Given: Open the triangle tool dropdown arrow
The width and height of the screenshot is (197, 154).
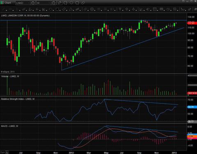Looking at the screenshot, I should point(73,10).
